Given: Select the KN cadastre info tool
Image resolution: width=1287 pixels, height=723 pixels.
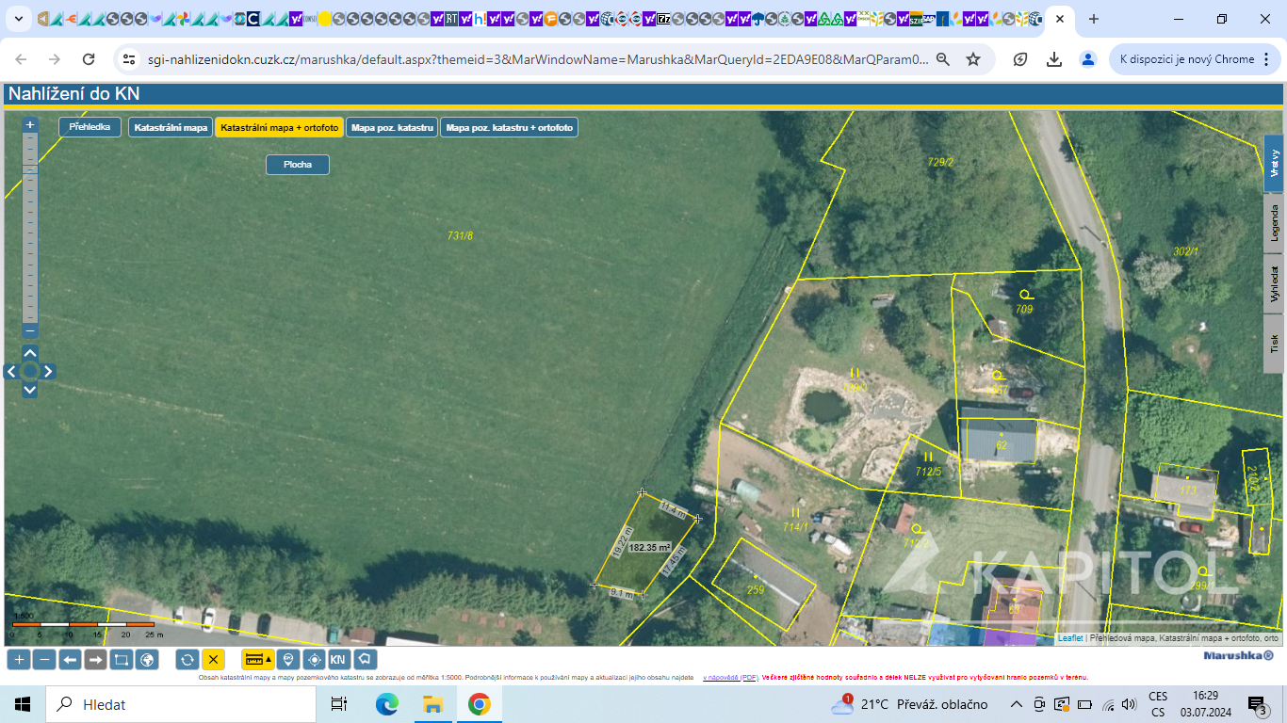Looking at the screenshot, I should 337,660.
